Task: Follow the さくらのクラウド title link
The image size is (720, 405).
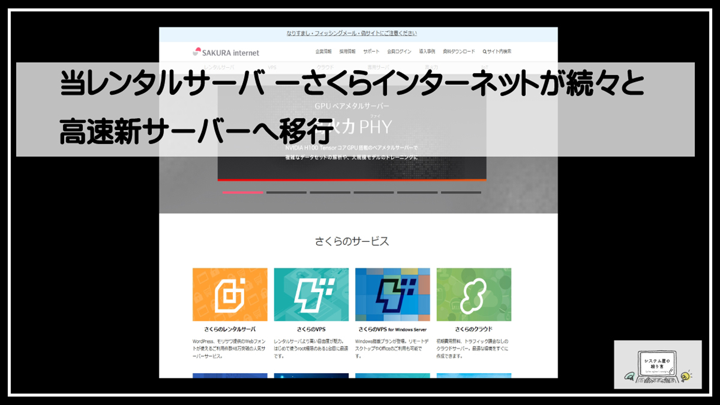Action: pos(474,329)
